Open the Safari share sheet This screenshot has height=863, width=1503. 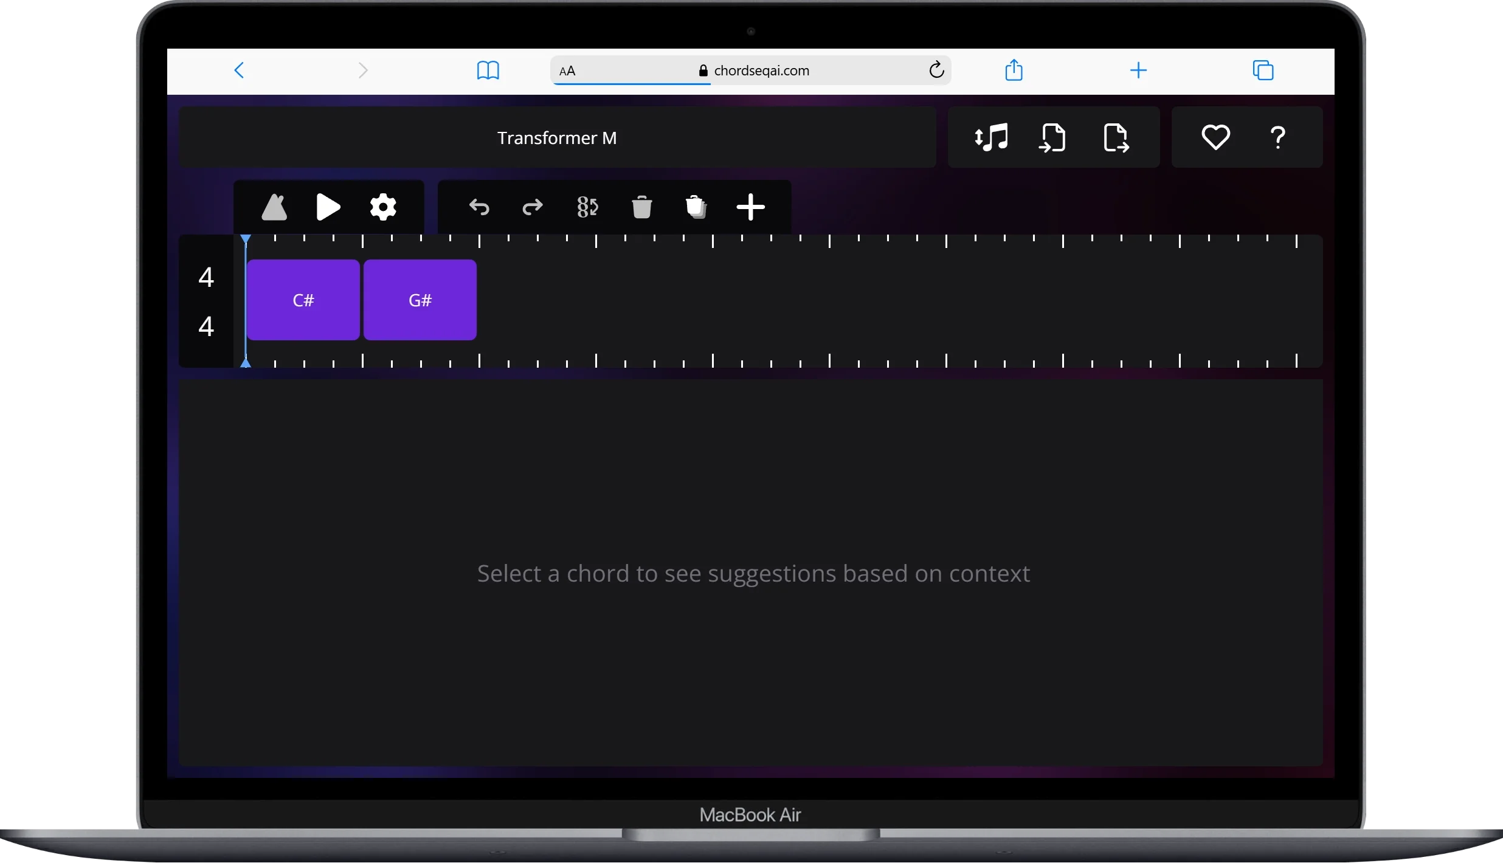(x=1014, y=70)
